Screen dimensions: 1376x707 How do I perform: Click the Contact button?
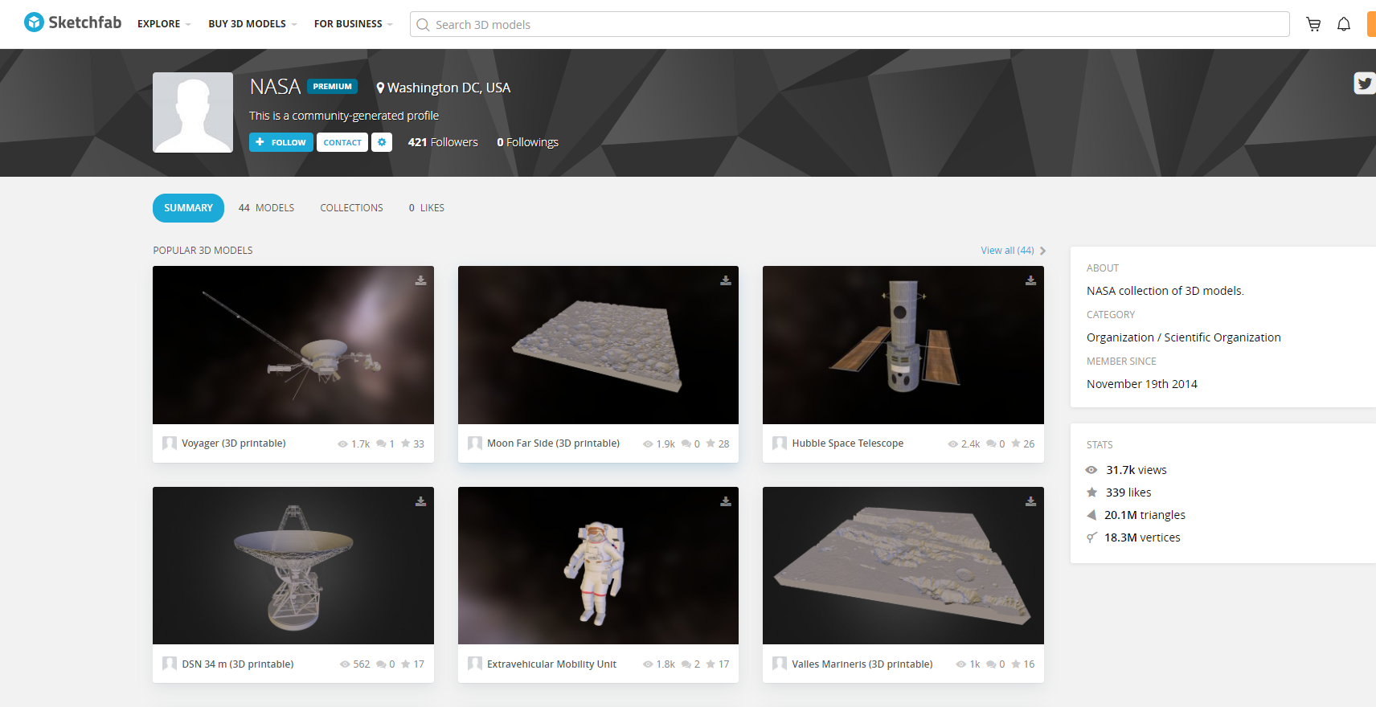pyautogui.click(x=342, y=142)
